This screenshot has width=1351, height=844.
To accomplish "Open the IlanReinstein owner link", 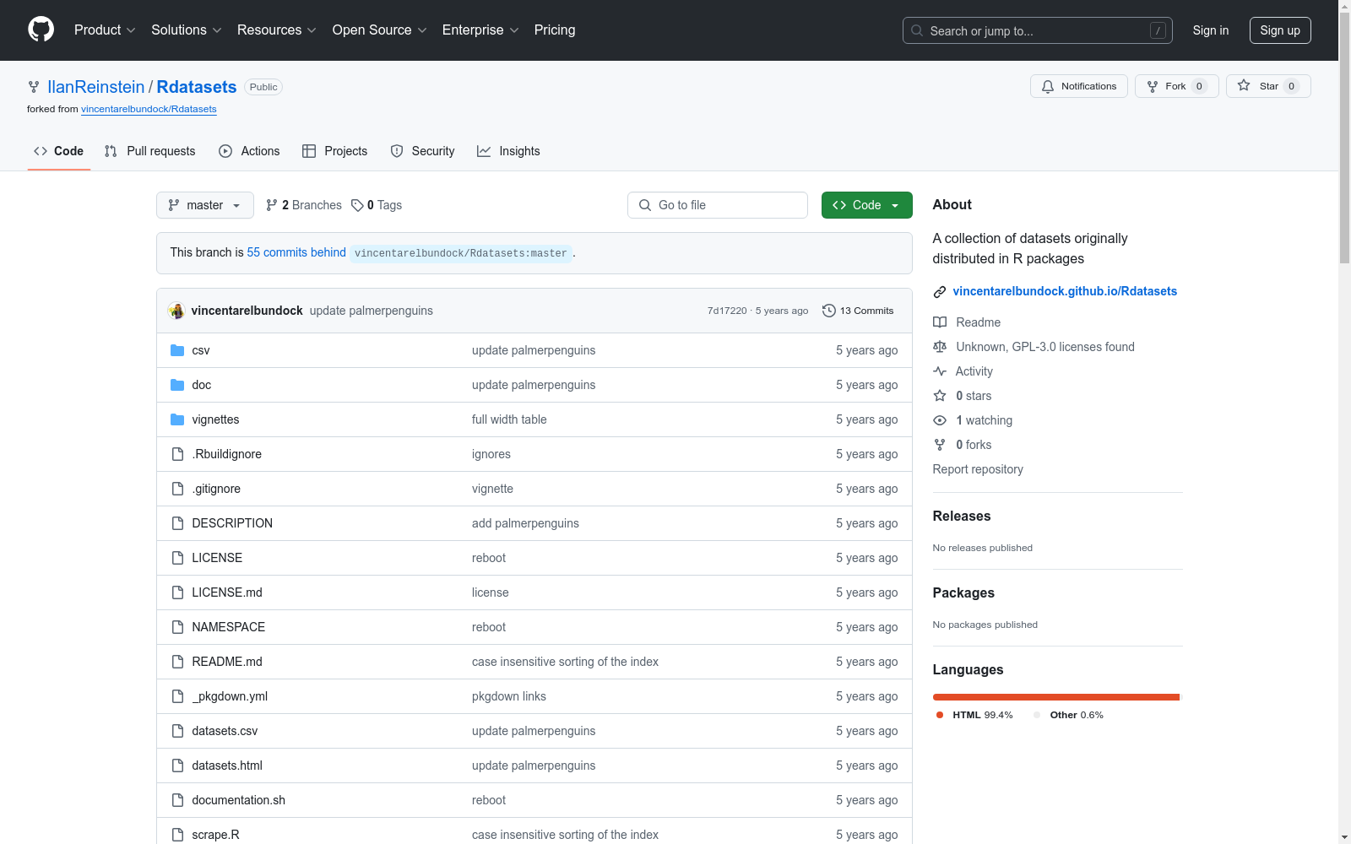I will [x=96, y=87].
